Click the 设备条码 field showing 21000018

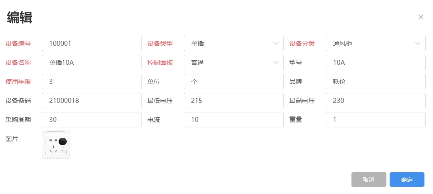pos(91,101)
